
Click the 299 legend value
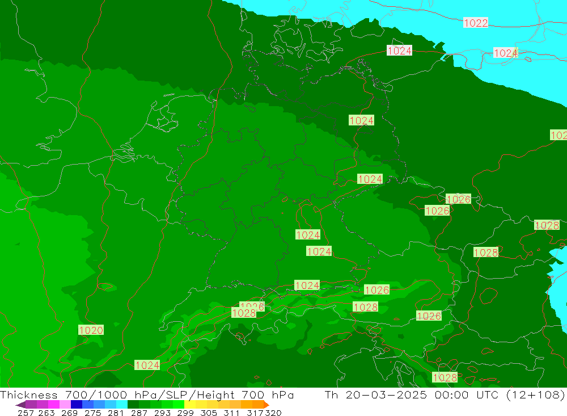pyautogui.click(x=185, y=413)
